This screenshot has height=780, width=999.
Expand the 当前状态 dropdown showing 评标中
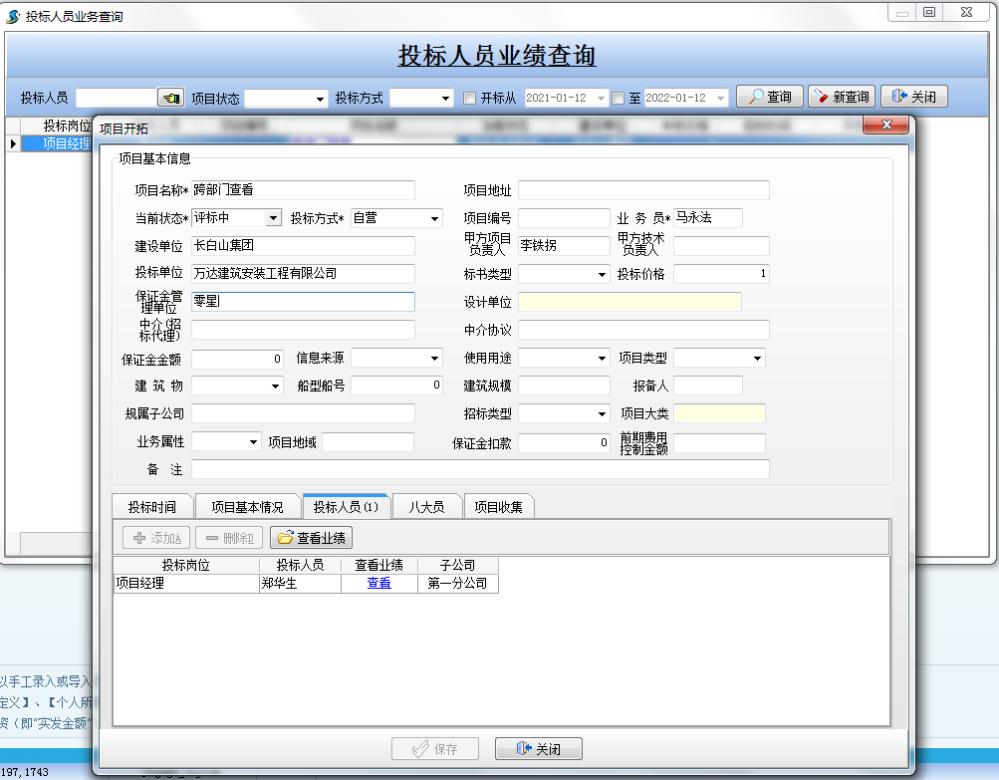(x=274, y=218)
